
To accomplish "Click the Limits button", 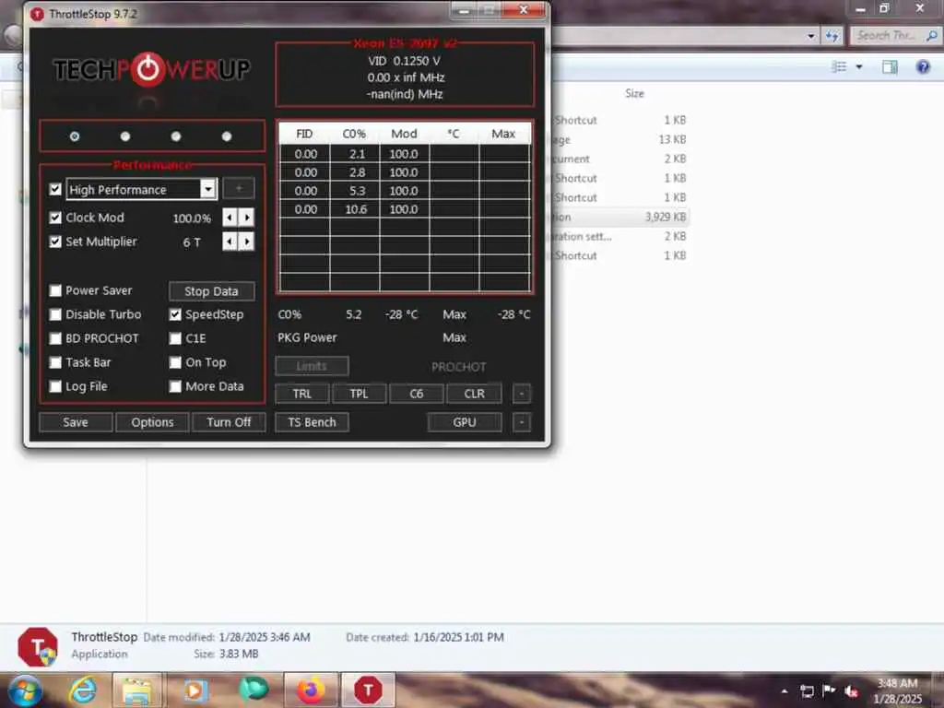I will point(312,366).
